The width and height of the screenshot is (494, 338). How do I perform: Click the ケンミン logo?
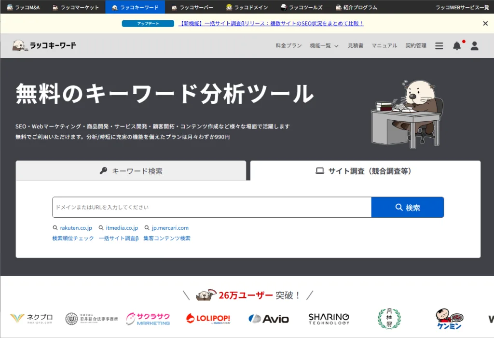coord(450,319)
